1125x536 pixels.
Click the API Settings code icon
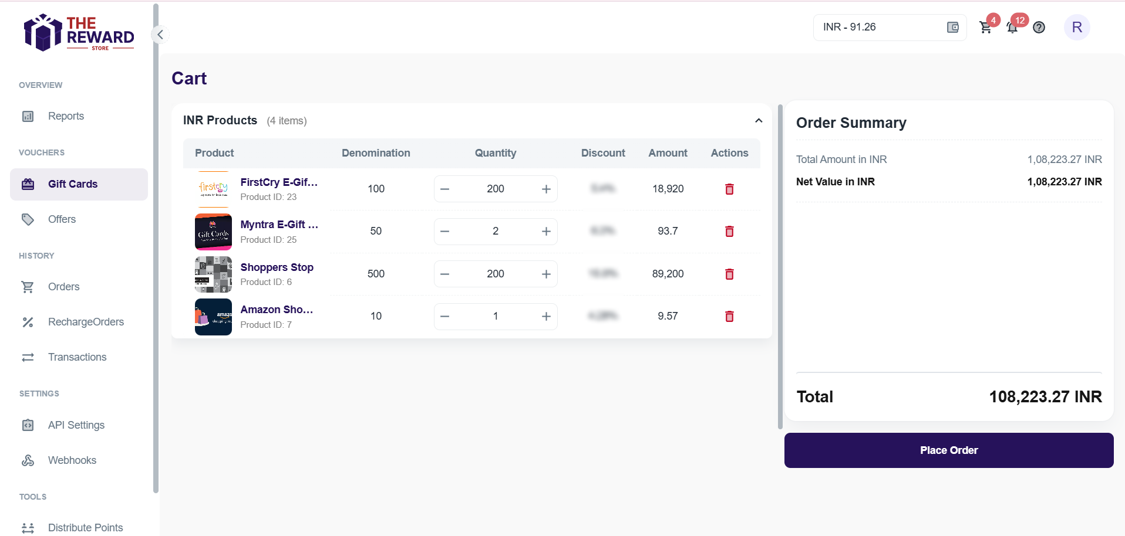pyautogui.click(x=28, y=425)
